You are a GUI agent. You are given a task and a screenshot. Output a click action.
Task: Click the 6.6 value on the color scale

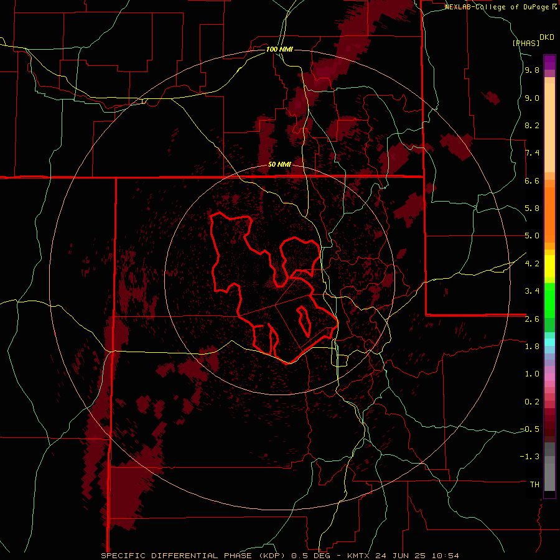532,180
